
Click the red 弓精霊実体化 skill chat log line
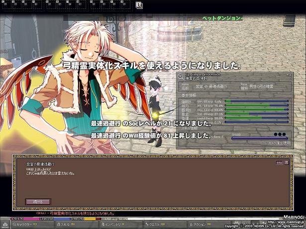75,214
